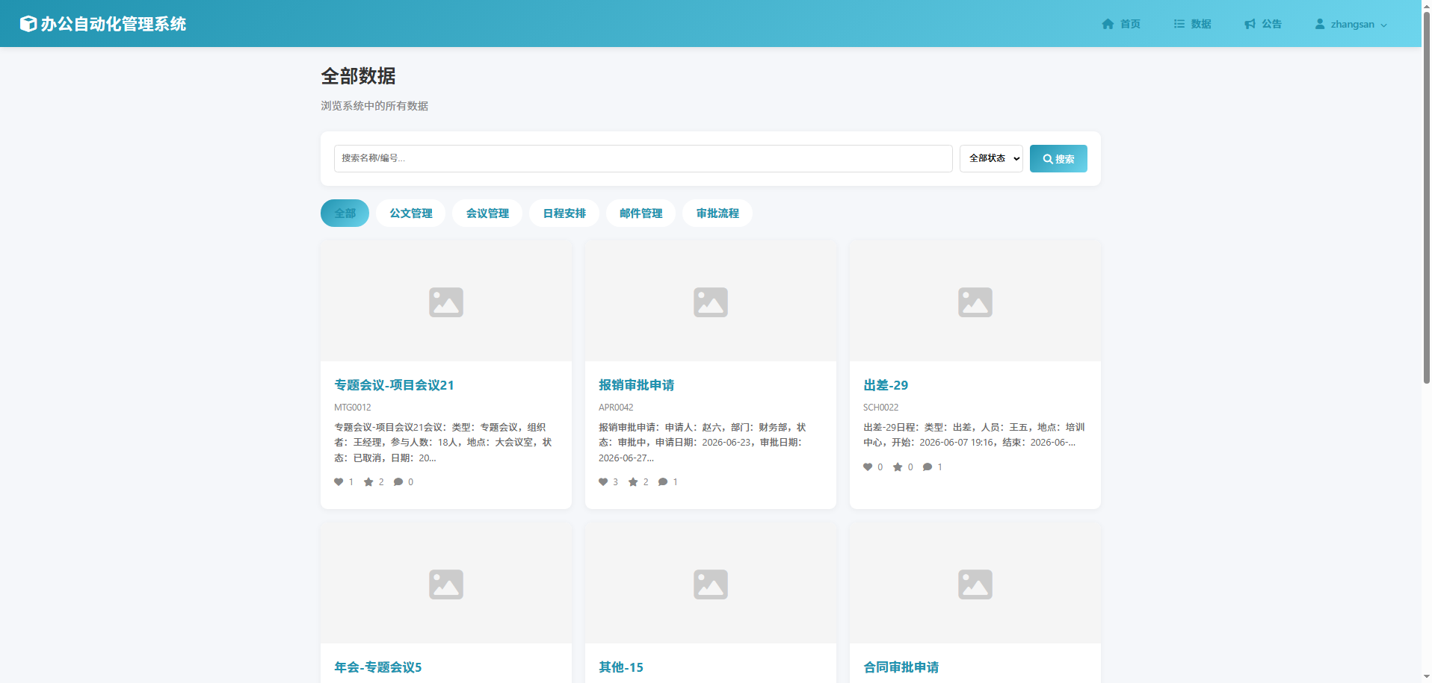Viewport: 1432px width, 683px height.
Task: Click image placeholder above 合同审批申请
Action: tap(975, 584)
